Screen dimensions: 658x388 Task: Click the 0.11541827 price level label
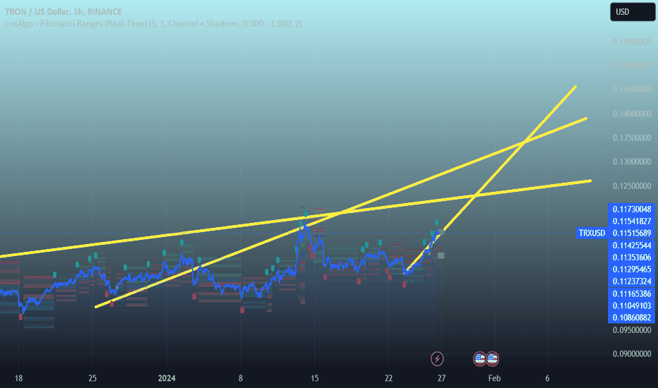coord(632,221)
